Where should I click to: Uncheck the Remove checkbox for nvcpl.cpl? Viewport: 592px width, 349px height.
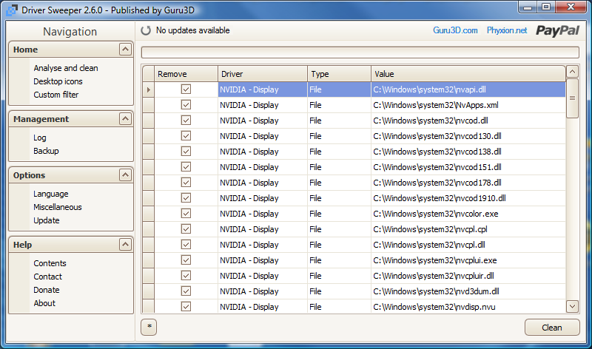[186, 229]
